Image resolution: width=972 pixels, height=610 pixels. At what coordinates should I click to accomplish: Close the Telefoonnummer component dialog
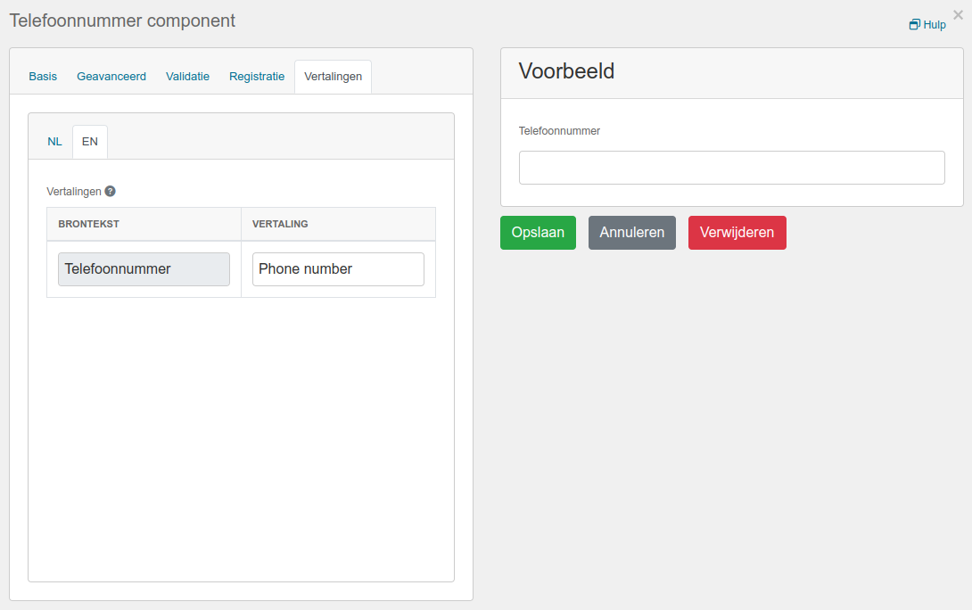click(958, 15)
